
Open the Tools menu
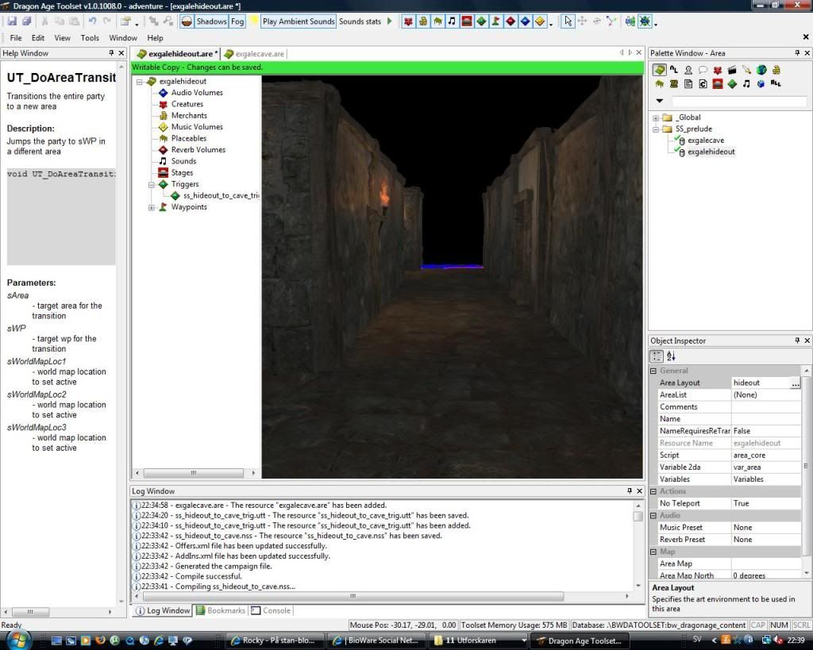90,37
